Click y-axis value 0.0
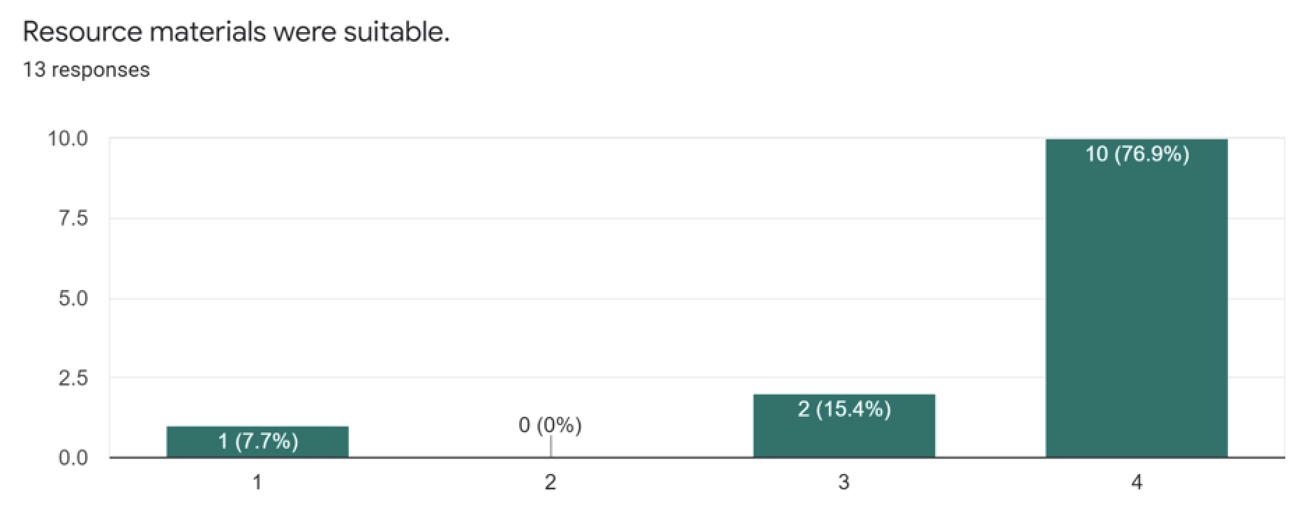This screenshot has width=1316, height=520. pos(73,458)
